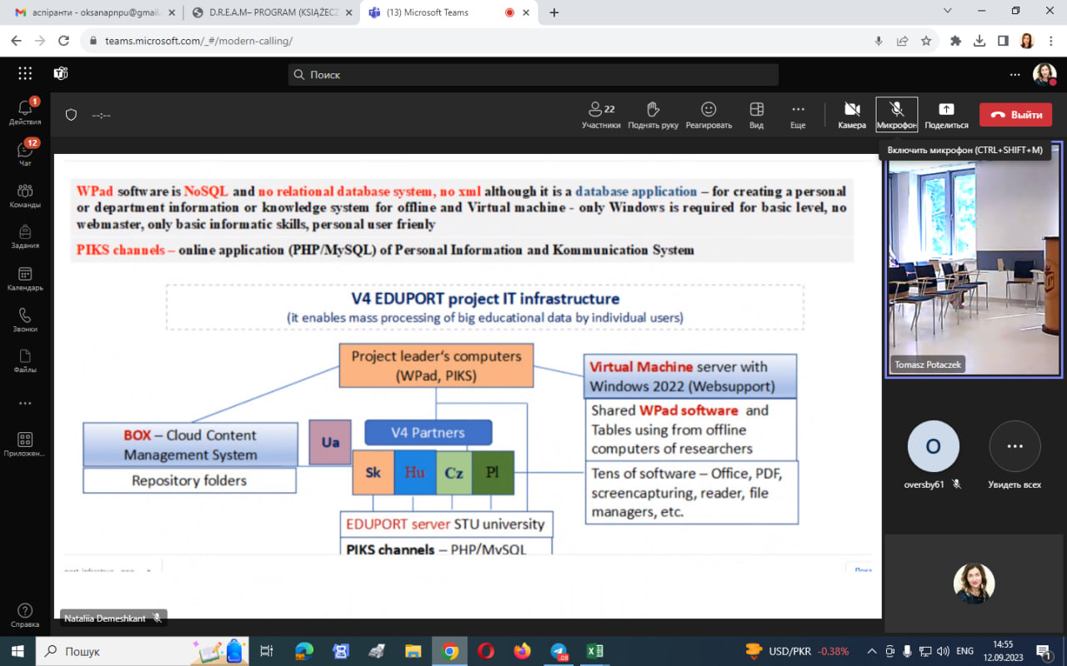Click the meeting shield security icon

coord(72,115)
